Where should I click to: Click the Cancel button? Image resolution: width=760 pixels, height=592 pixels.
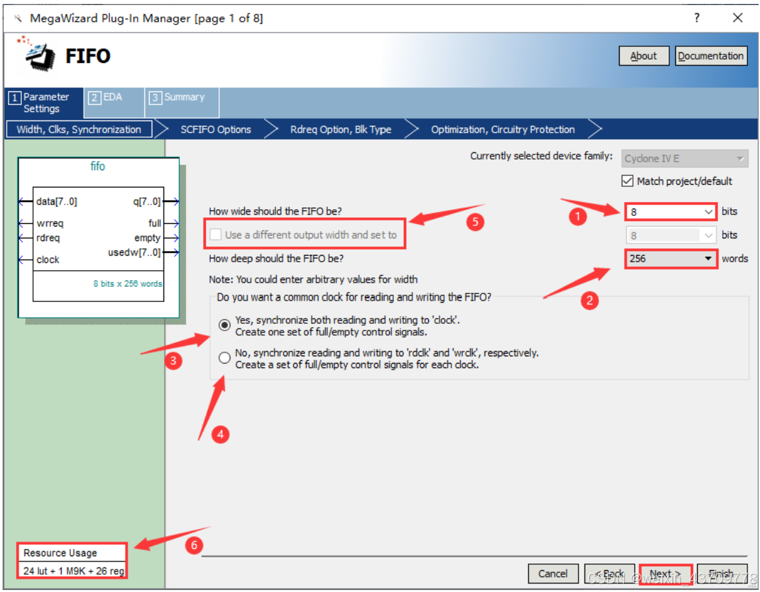point(553,573)
